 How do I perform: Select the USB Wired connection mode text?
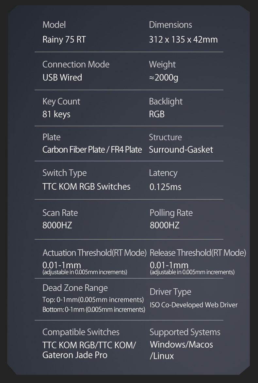[62, 78]
